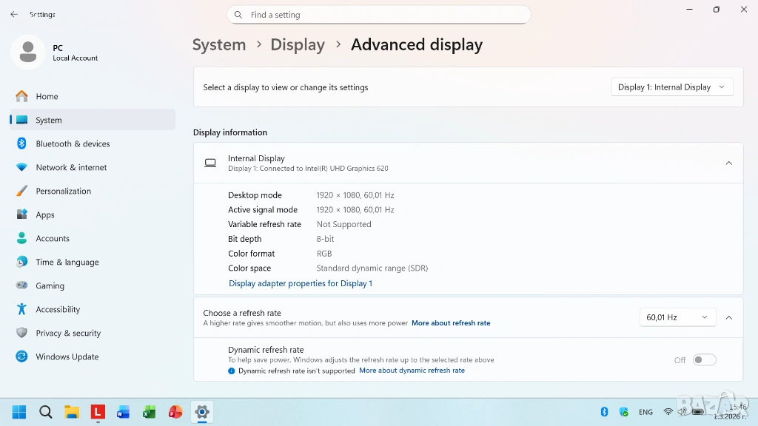Launch File Explorer from taskbar
758x426 pixels.
click(71, 412)
